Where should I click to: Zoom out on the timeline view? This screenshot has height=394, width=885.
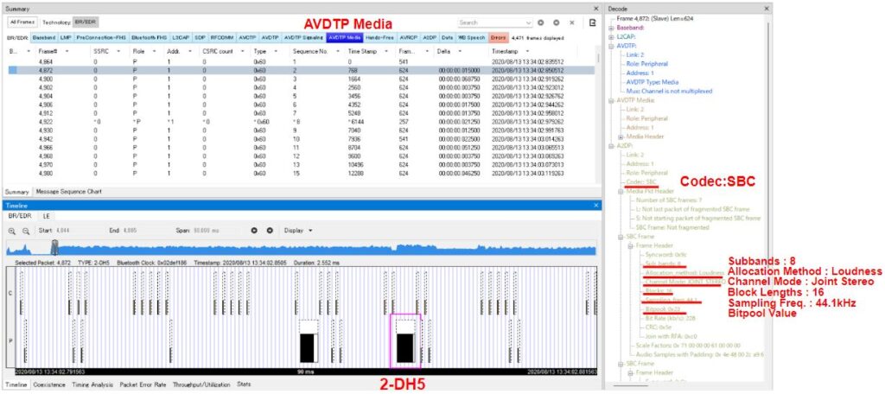27,231
